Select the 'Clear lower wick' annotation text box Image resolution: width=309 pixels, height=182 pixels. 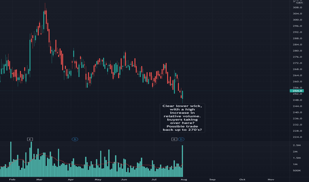pos(182,118)
